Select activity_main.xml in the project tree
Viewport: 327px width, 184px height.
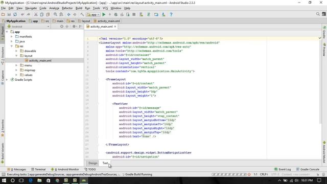click(40, 60)
